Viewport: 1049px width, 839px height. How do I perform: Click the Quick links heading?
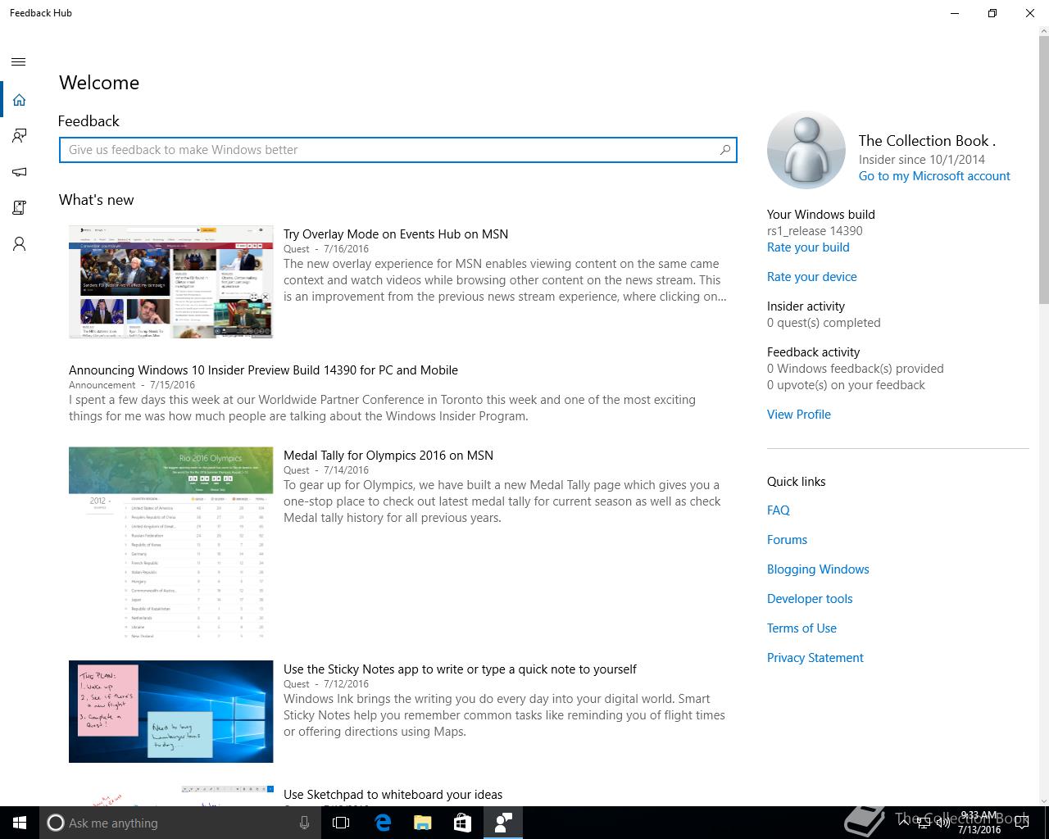tap(797, 482)
